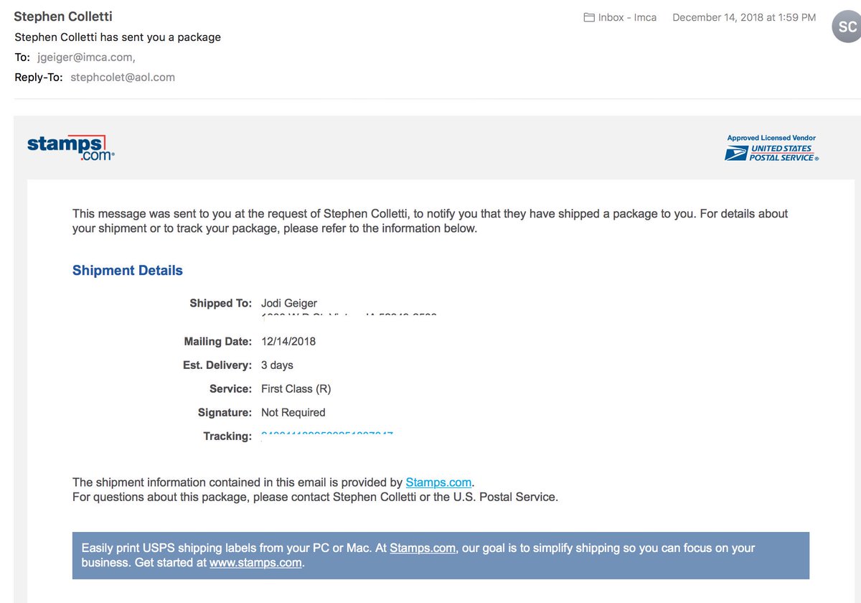Click the Est. Delivery value 3 days

[x=277, y=365]
